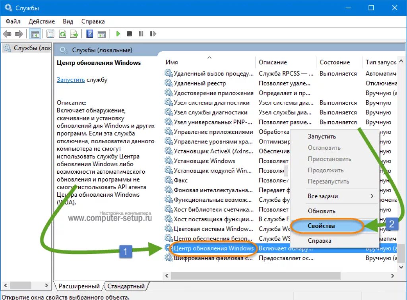Select Узел службы диагностики row
This screenshot has width=407, height=300.
280,112
